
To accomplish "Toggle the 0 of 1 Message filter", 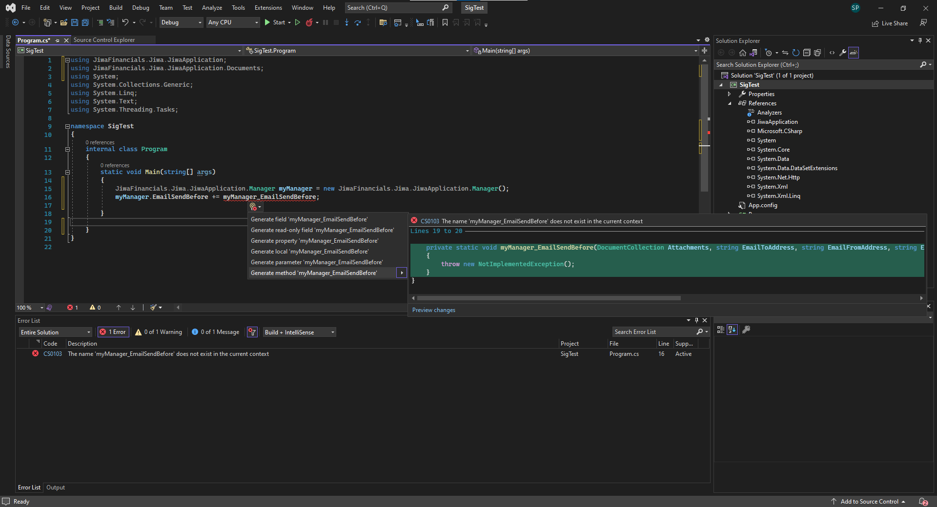I will click(216, 332).
